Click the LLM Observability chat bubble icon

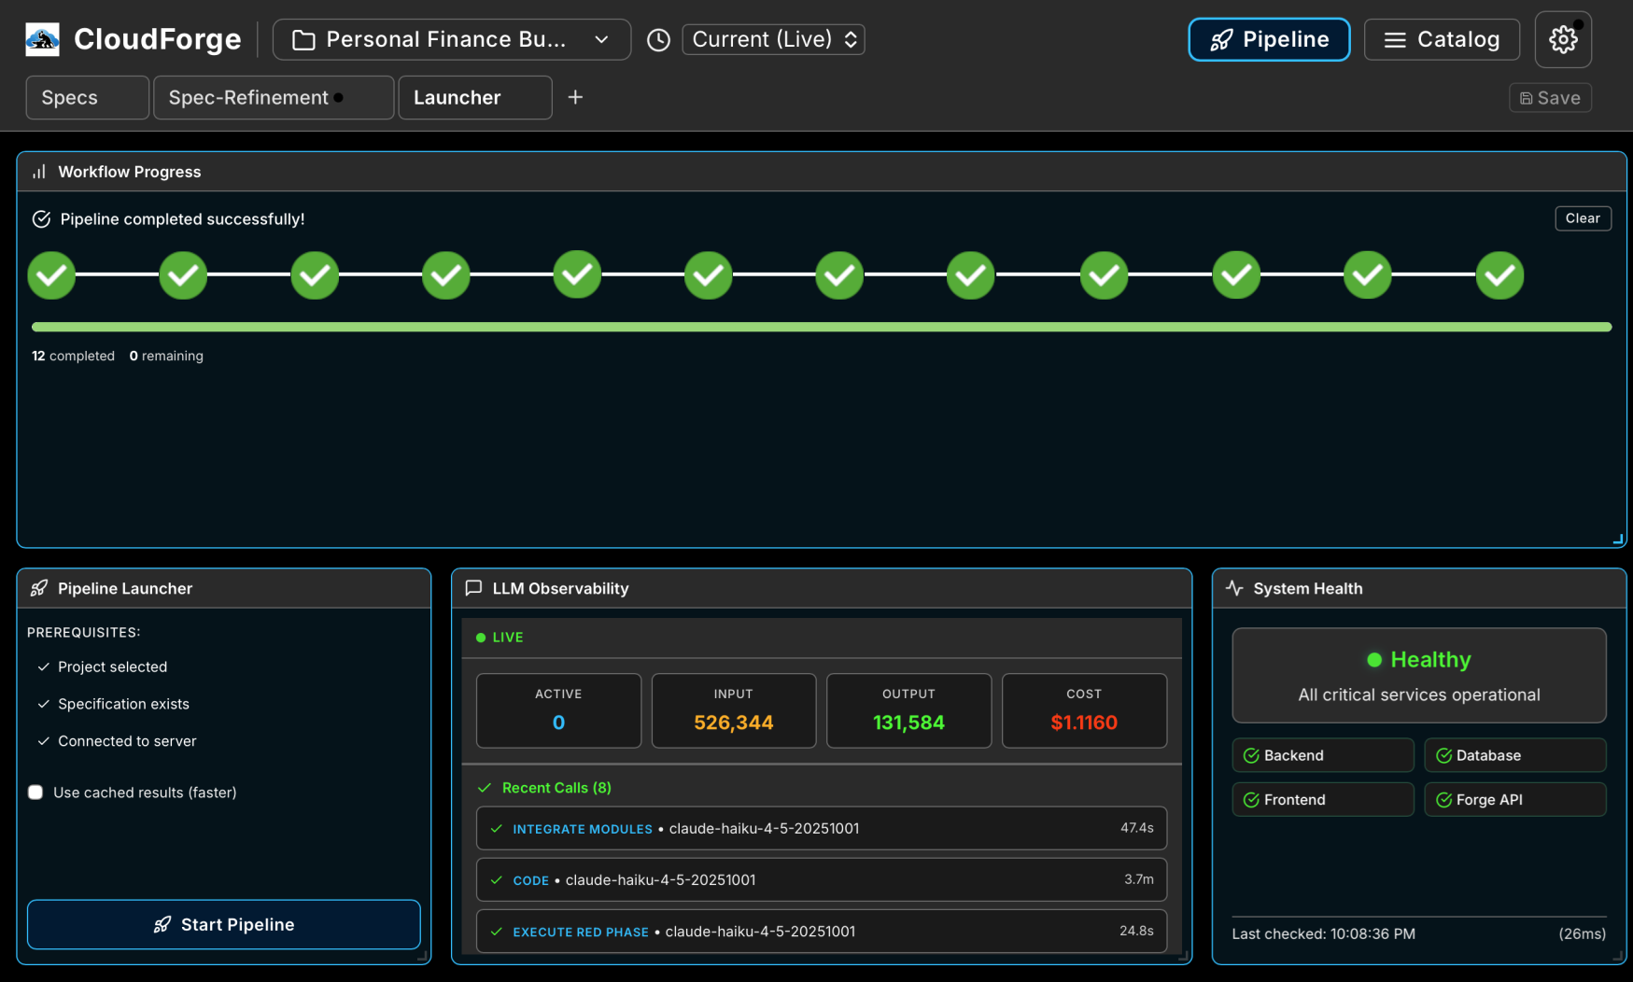coord(474,588)
